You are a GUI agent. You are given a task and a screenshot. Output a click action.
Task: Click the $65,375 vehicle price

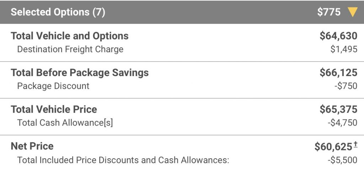click(x=338, y=110)
